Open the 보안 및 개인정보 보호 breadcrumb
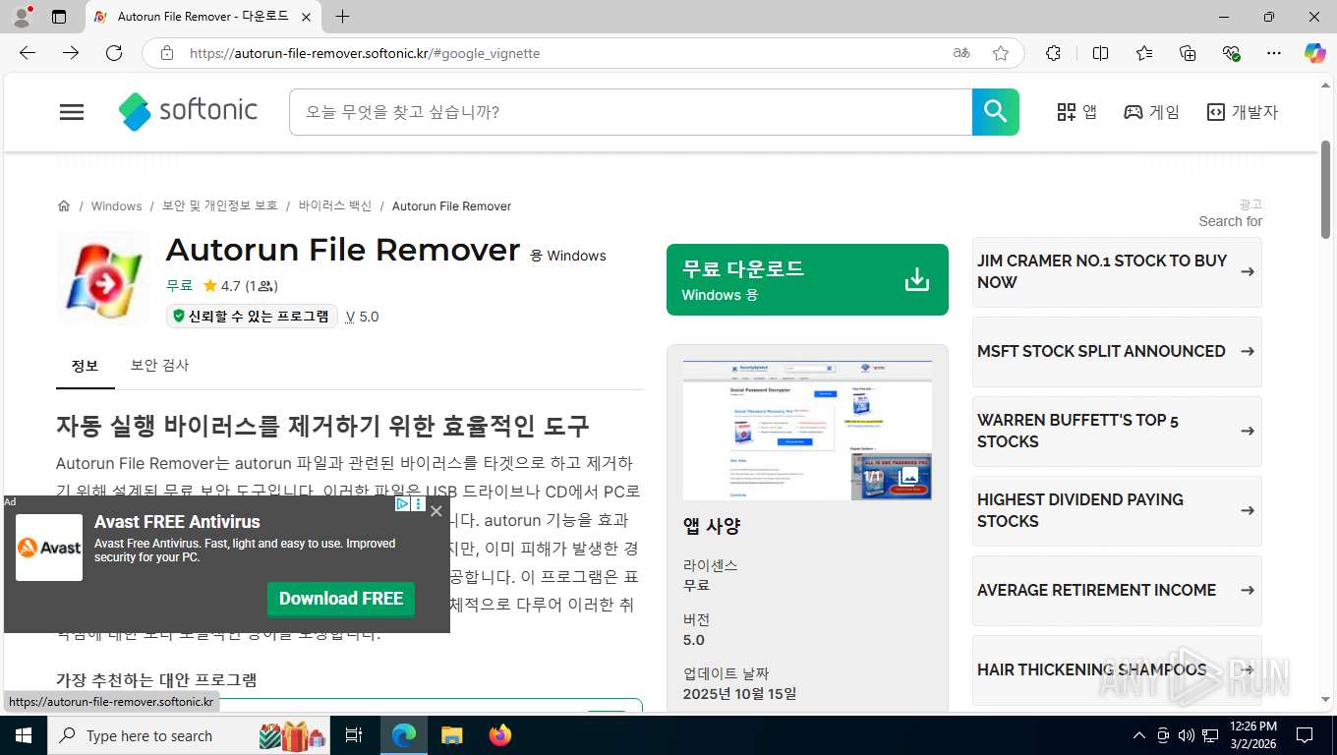1337x755 pixels. click(220, 205)
